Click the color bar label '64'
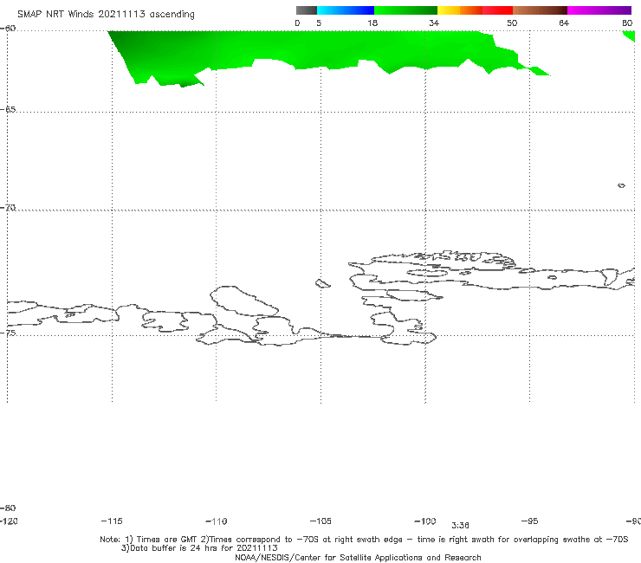The height and width of the screenshot is (563, 641). click(564, 23)
